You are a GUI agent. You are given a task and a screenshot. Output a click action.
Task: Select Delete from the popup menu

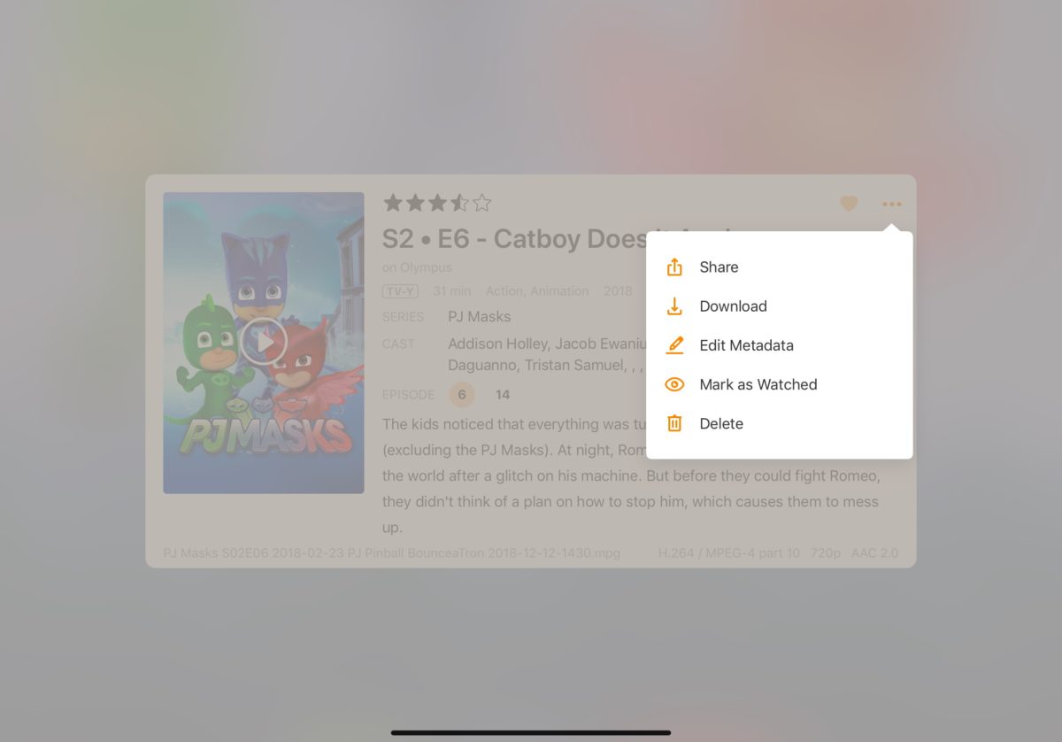779,423
